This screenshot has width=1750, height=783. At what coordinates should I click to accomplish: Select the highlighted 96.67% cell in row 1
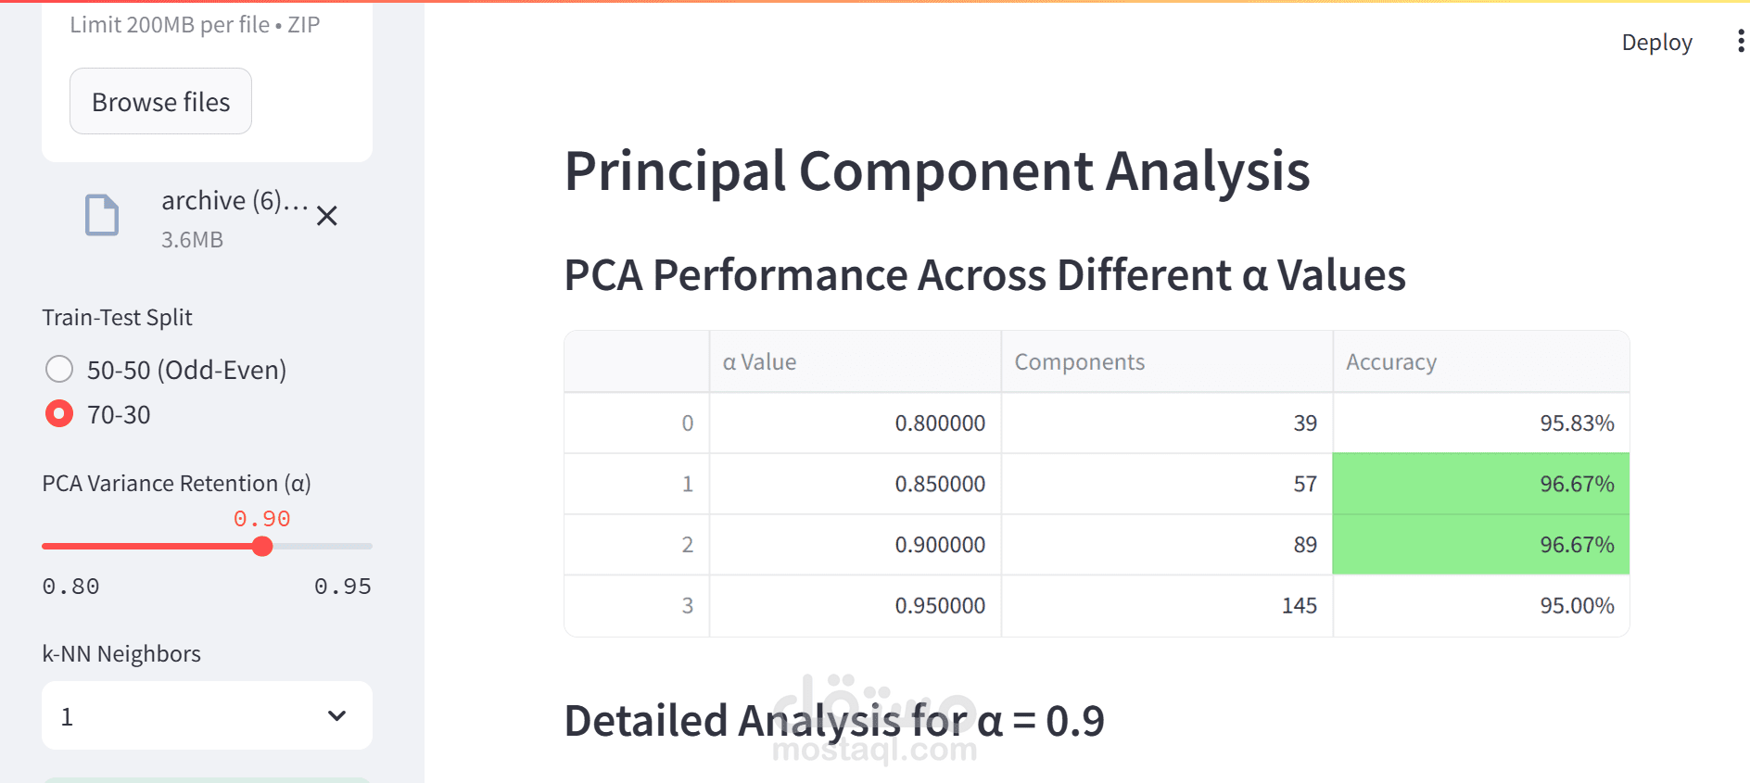tap(1481, 484)
